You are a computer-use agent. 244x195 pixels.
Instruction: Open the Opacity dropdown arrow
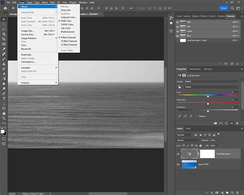coord(218,140)
